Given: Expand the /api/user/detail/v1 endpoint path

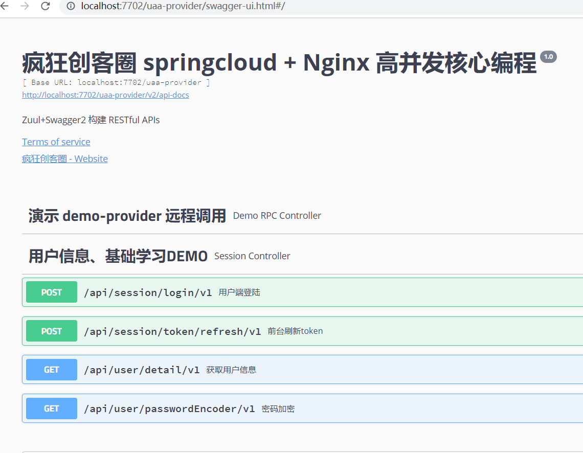Looking at the screenshot, I should 142,370.
